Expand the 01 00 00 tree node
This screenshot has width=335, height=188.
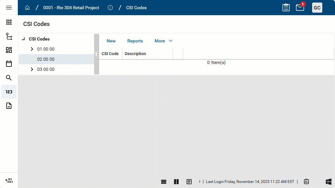click(x=32, y=49)
